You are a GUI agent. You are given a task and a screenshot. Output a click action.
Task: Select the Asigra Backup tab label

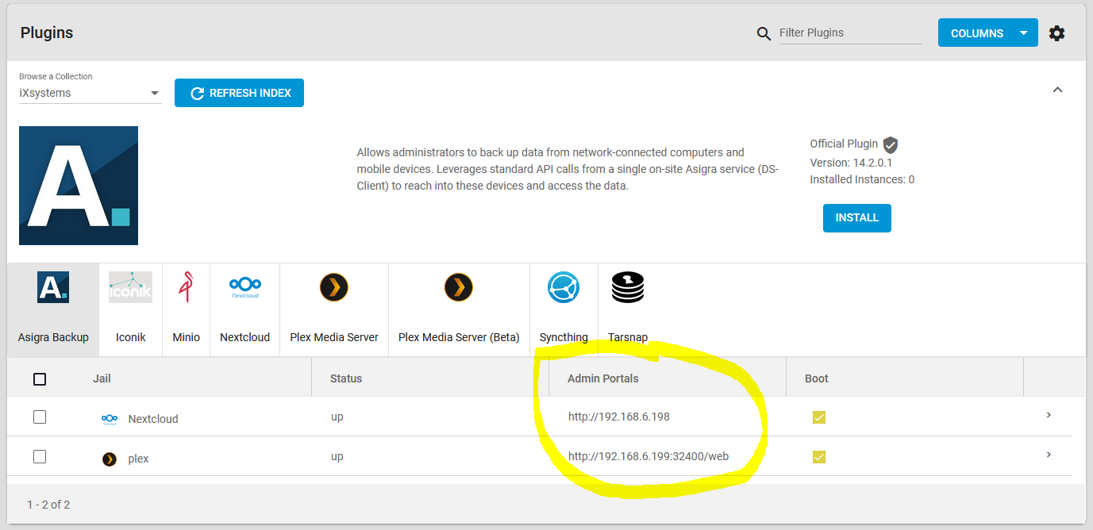(x=53, y=337)
